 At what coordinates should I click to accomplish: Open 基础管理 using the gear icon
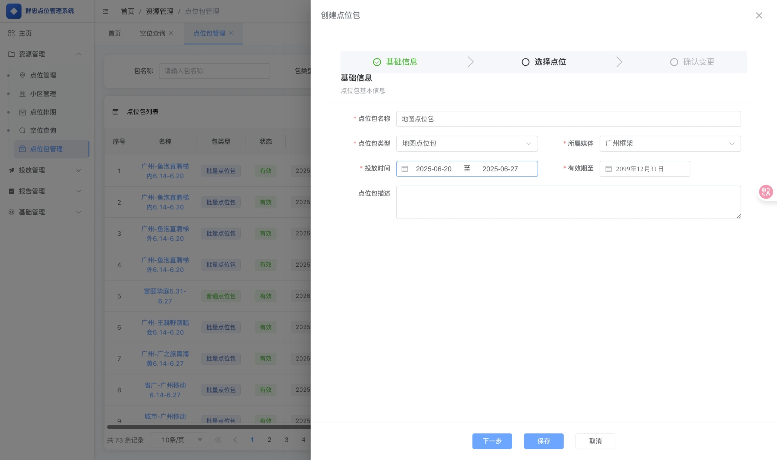[11, 212]
